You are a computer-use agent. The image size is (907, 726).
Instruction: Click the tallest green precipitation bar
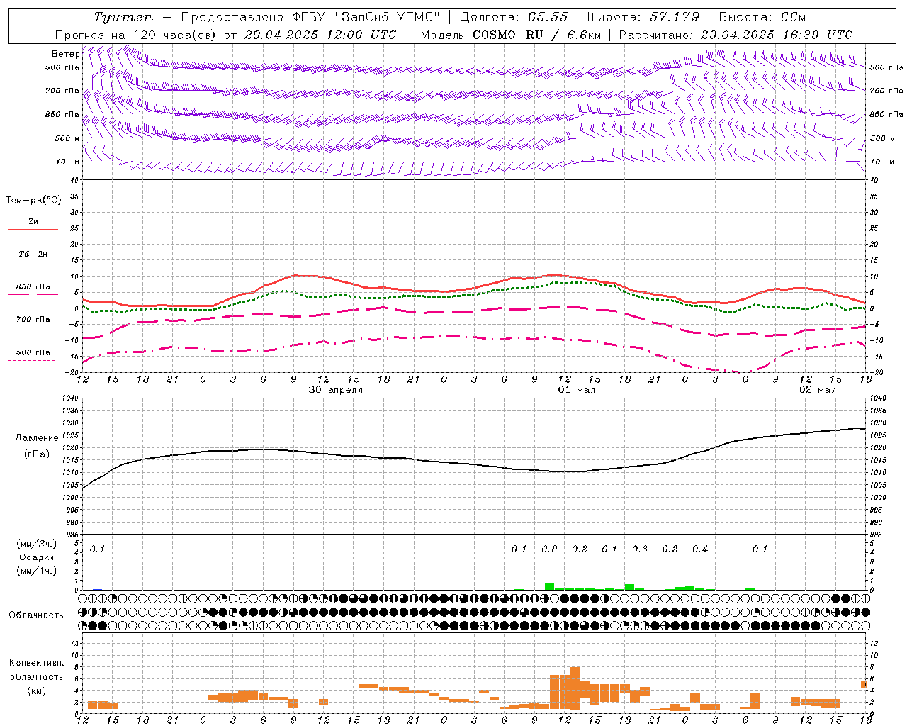549,586
